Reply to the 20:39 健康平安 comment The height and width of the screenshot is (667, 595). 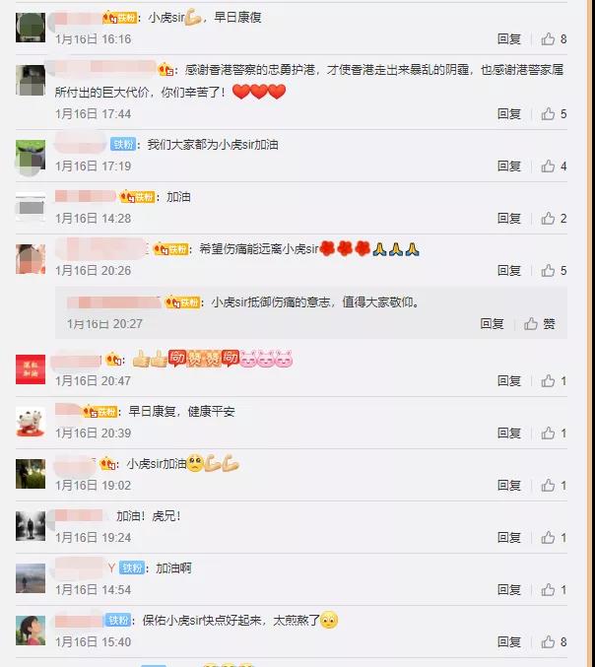pyautogui.click(x=509, y=434)
